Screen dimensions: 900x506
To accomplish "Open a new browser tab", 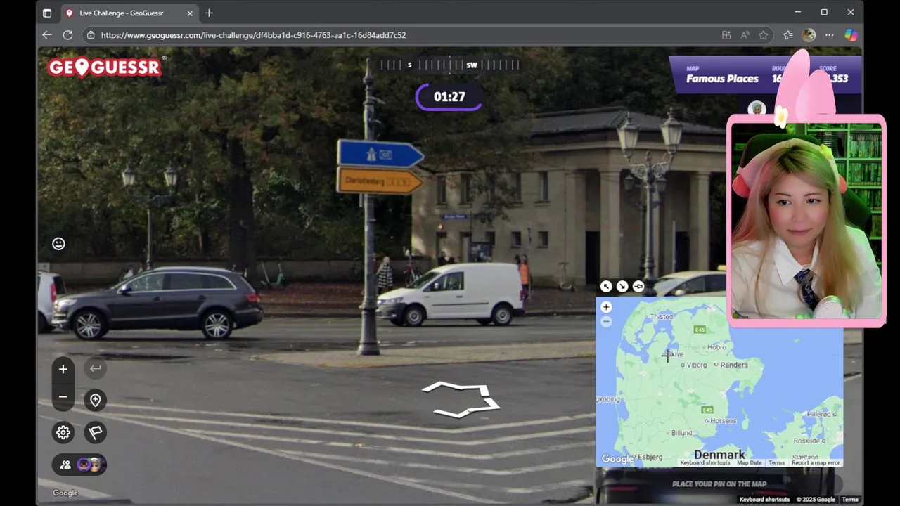I will coord(209,13).
